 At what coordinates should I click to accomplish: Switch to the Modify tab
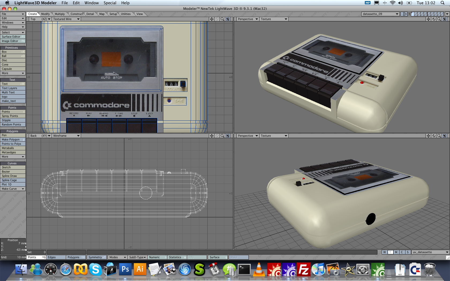tap(45, 14)
